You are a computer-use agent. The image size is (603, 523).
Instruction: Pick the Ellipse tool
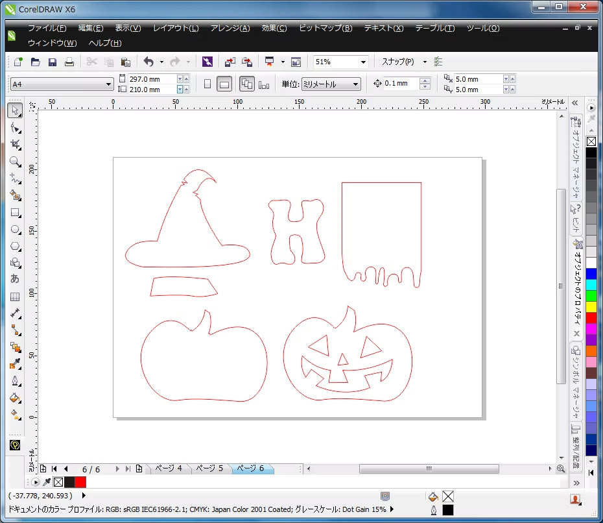(x=15, y=229)
